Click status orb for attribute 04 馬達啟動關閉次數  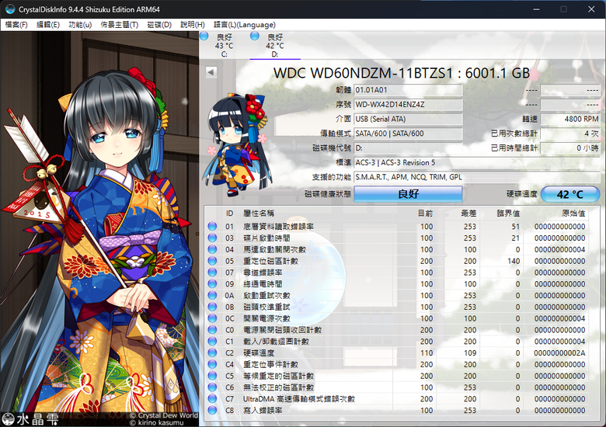pyautogui.click(x=212, y=249)
